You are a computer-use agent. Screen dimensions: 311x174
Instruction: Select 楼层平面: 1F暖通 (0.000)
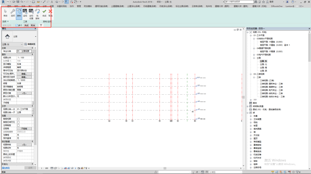[x=271, y=51]
